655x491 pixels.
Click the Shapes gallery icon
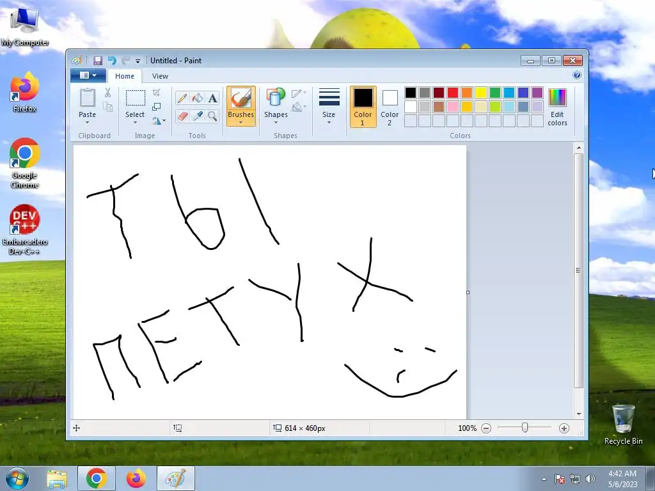(276, 98)
